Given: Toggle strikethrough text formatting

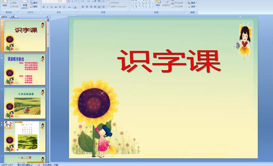Looking at the screenshot, I should coord(56,7).
